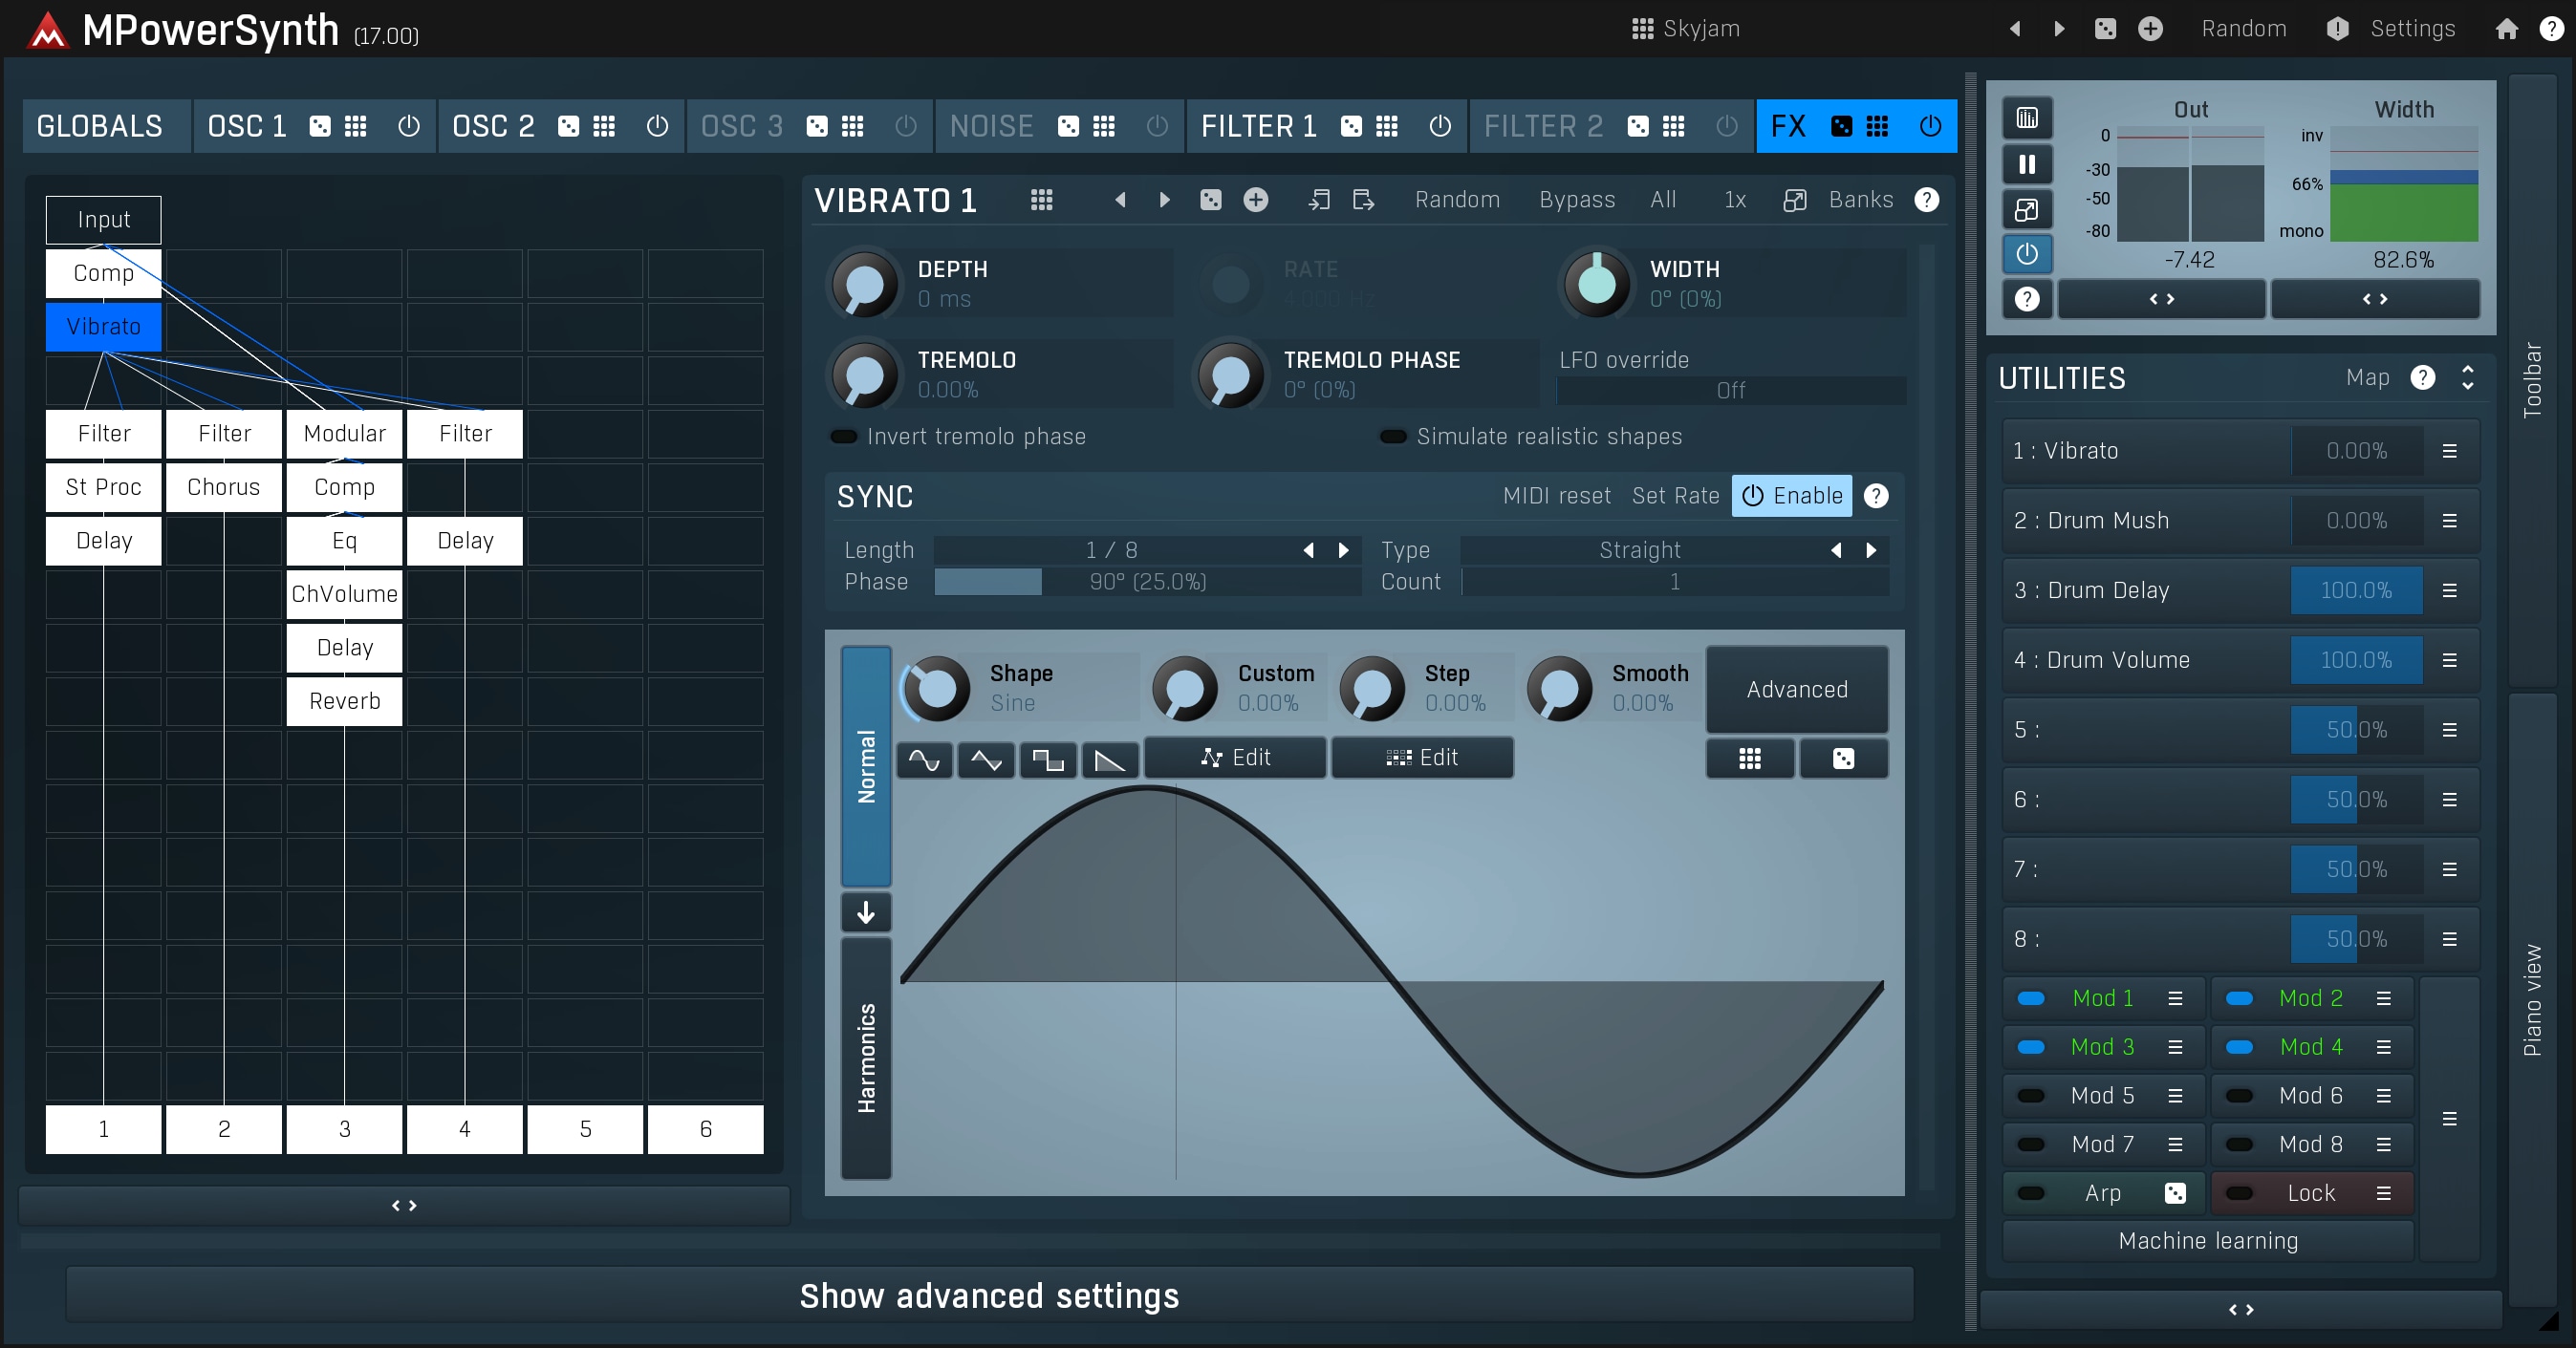This screenshot has height=1348, width=2576.
Task: Switch to the GLOBALS tab
Action: coord(100,126)
